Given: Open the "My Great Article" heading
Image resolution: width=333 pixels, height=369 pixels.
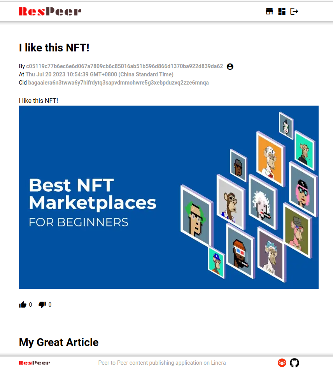Looking at the screenshot, I should click(59, 342).
